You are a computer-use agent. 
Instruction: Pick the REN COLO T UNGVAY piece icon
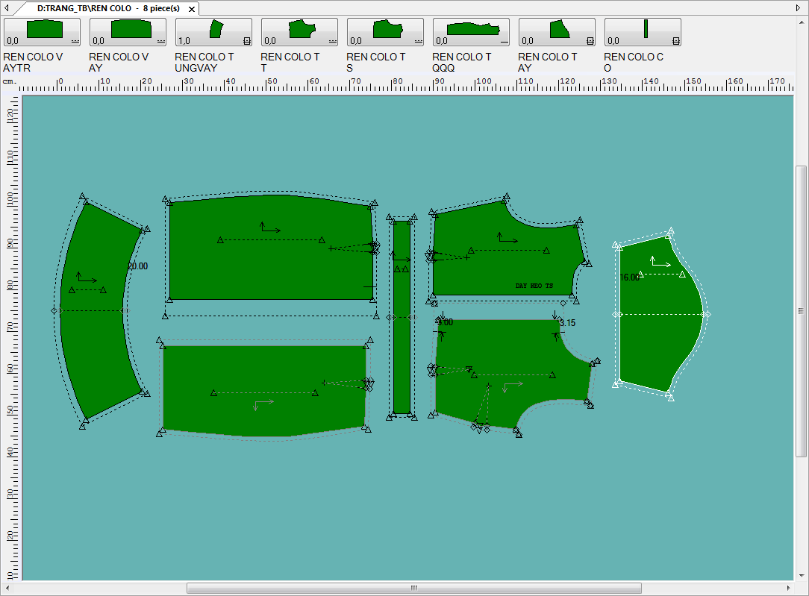pos(213,32)
